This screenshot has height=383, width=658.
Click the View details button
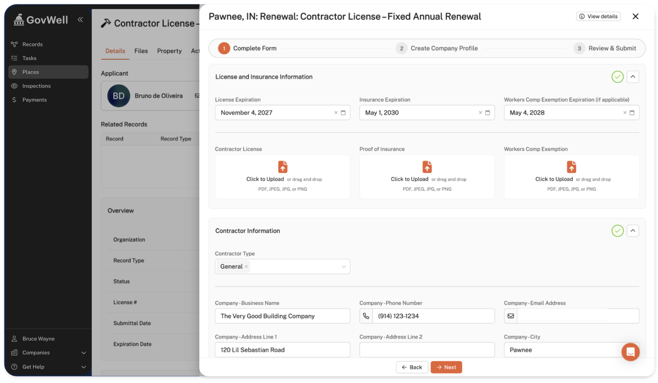(598, 16)
